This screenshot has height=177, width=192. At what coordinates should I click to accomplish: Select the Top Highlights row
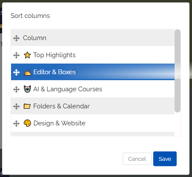coord(93,55)
